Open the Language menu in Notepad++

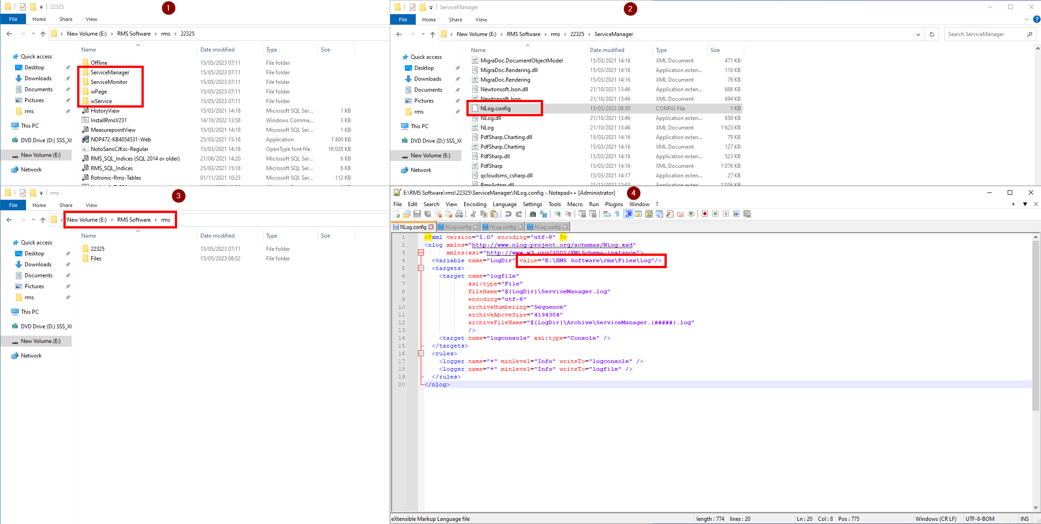tap(504, 204)
